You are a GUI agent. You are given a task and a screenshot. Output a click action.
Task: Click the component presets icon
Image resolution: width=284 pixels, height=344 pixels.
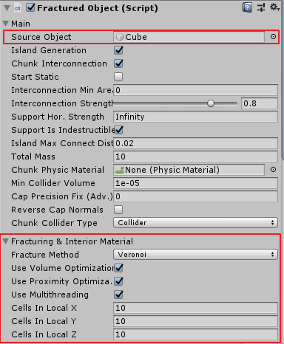261,7
